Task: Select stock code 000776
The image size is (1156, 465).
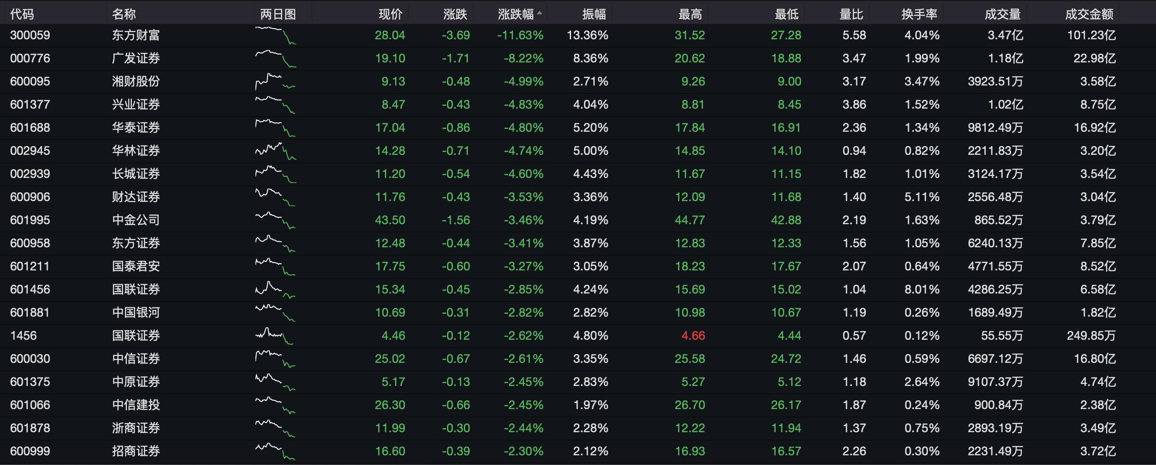Action: (30, 58)
